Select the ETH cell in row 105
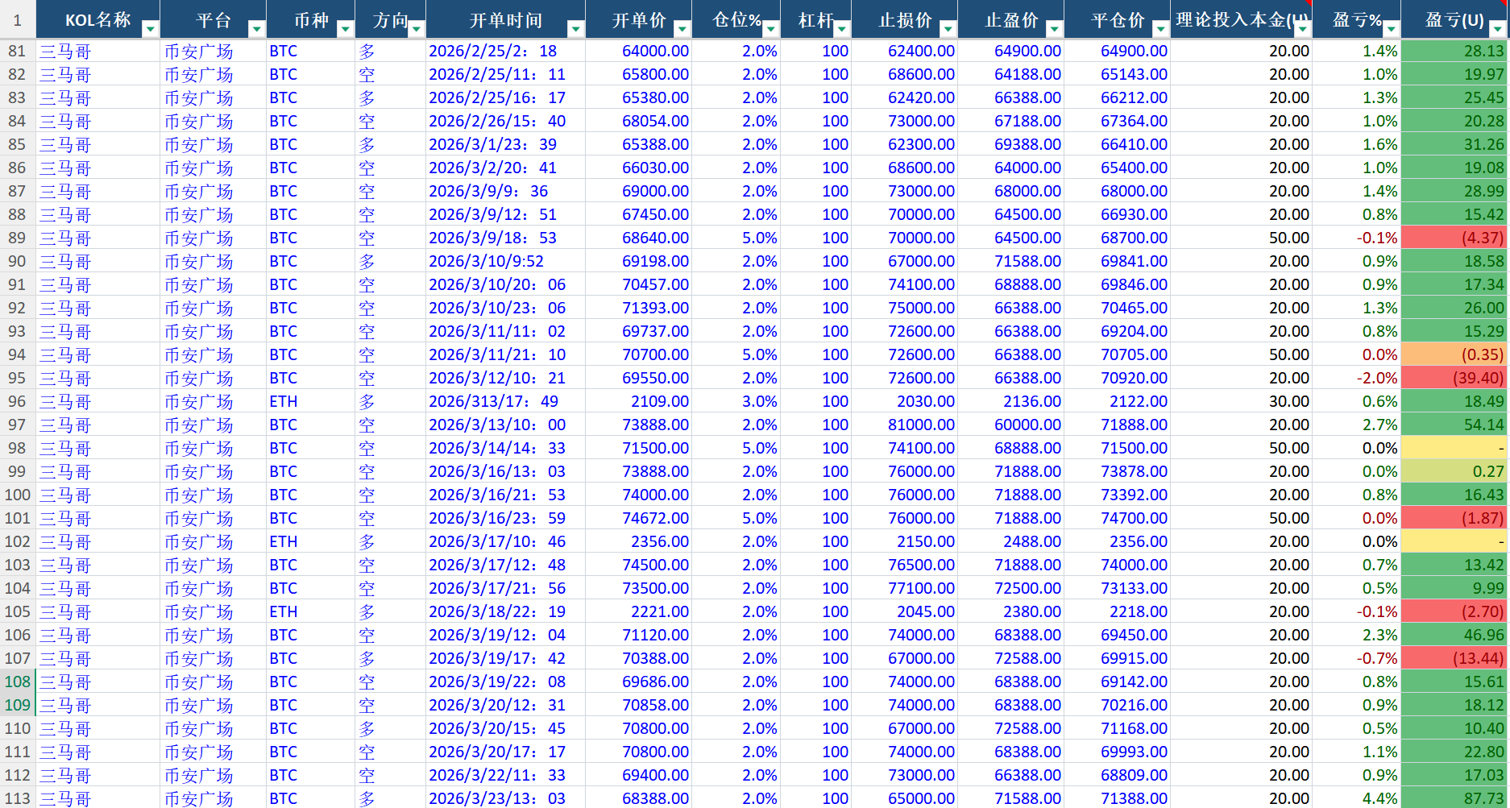 click(310, 611)
